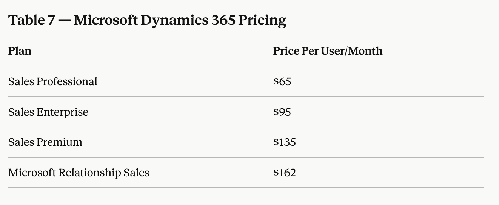
Task: Click the word Relationship in the last row
Action: pos(91,173)
